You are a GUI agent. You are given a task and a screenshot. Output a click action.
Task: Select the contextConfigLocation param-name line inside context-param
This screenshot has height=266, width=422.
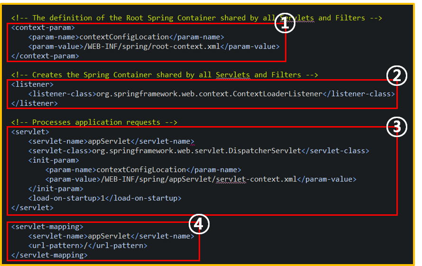point(126,37)
